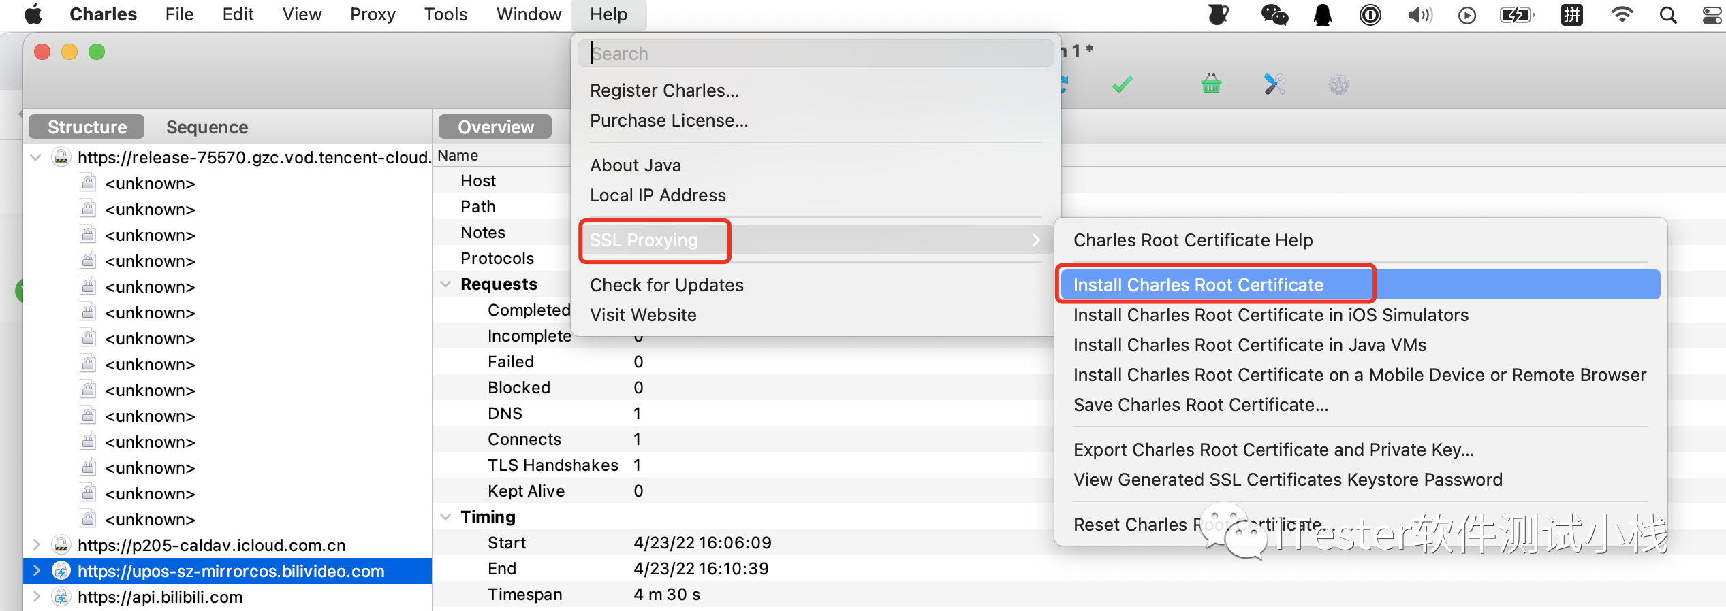Click the input method icon in menu bar
Viewport: 1726px width, 611px height.
tap(1572, 15)
